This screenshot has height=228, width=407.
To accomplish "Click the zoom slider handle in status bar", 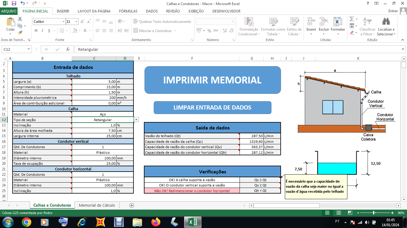I will [374, 213].
